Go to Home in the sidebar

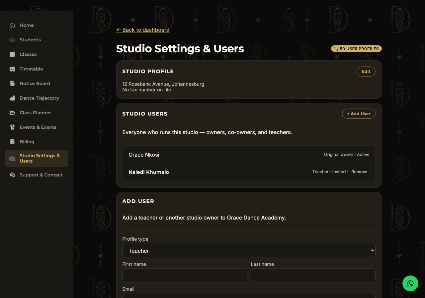(37, 25)
